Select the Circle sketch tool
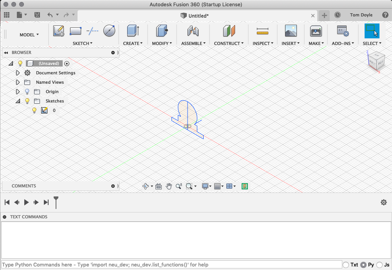392x270 pixels. pyautogui.click(x=109, y=30)
